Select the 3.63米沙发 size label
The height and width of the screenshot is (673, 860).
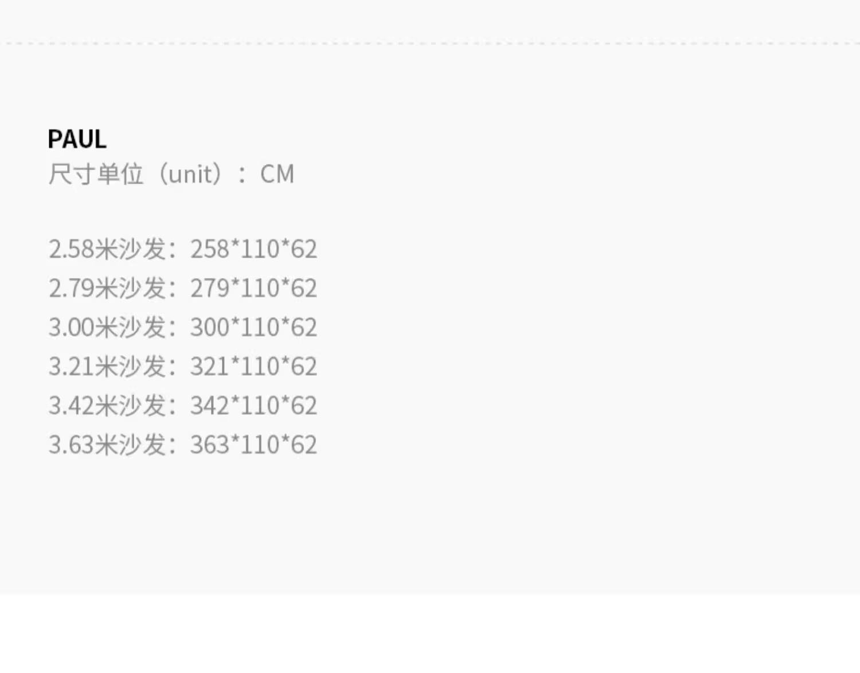(108, 445)
